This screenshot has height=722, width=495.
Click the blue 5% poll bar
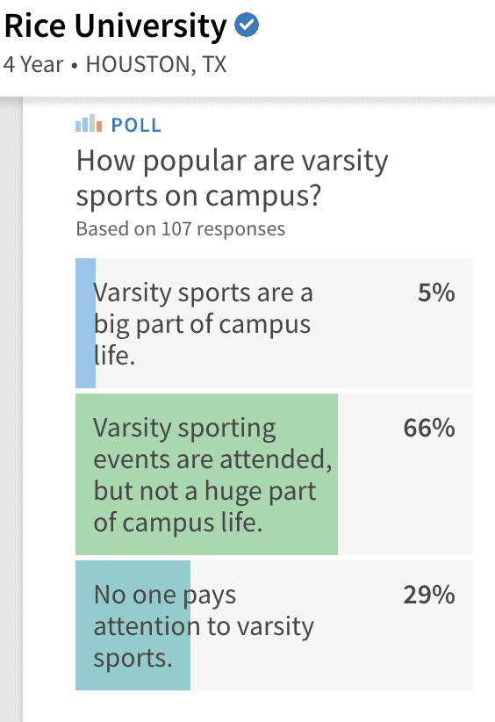85,322
